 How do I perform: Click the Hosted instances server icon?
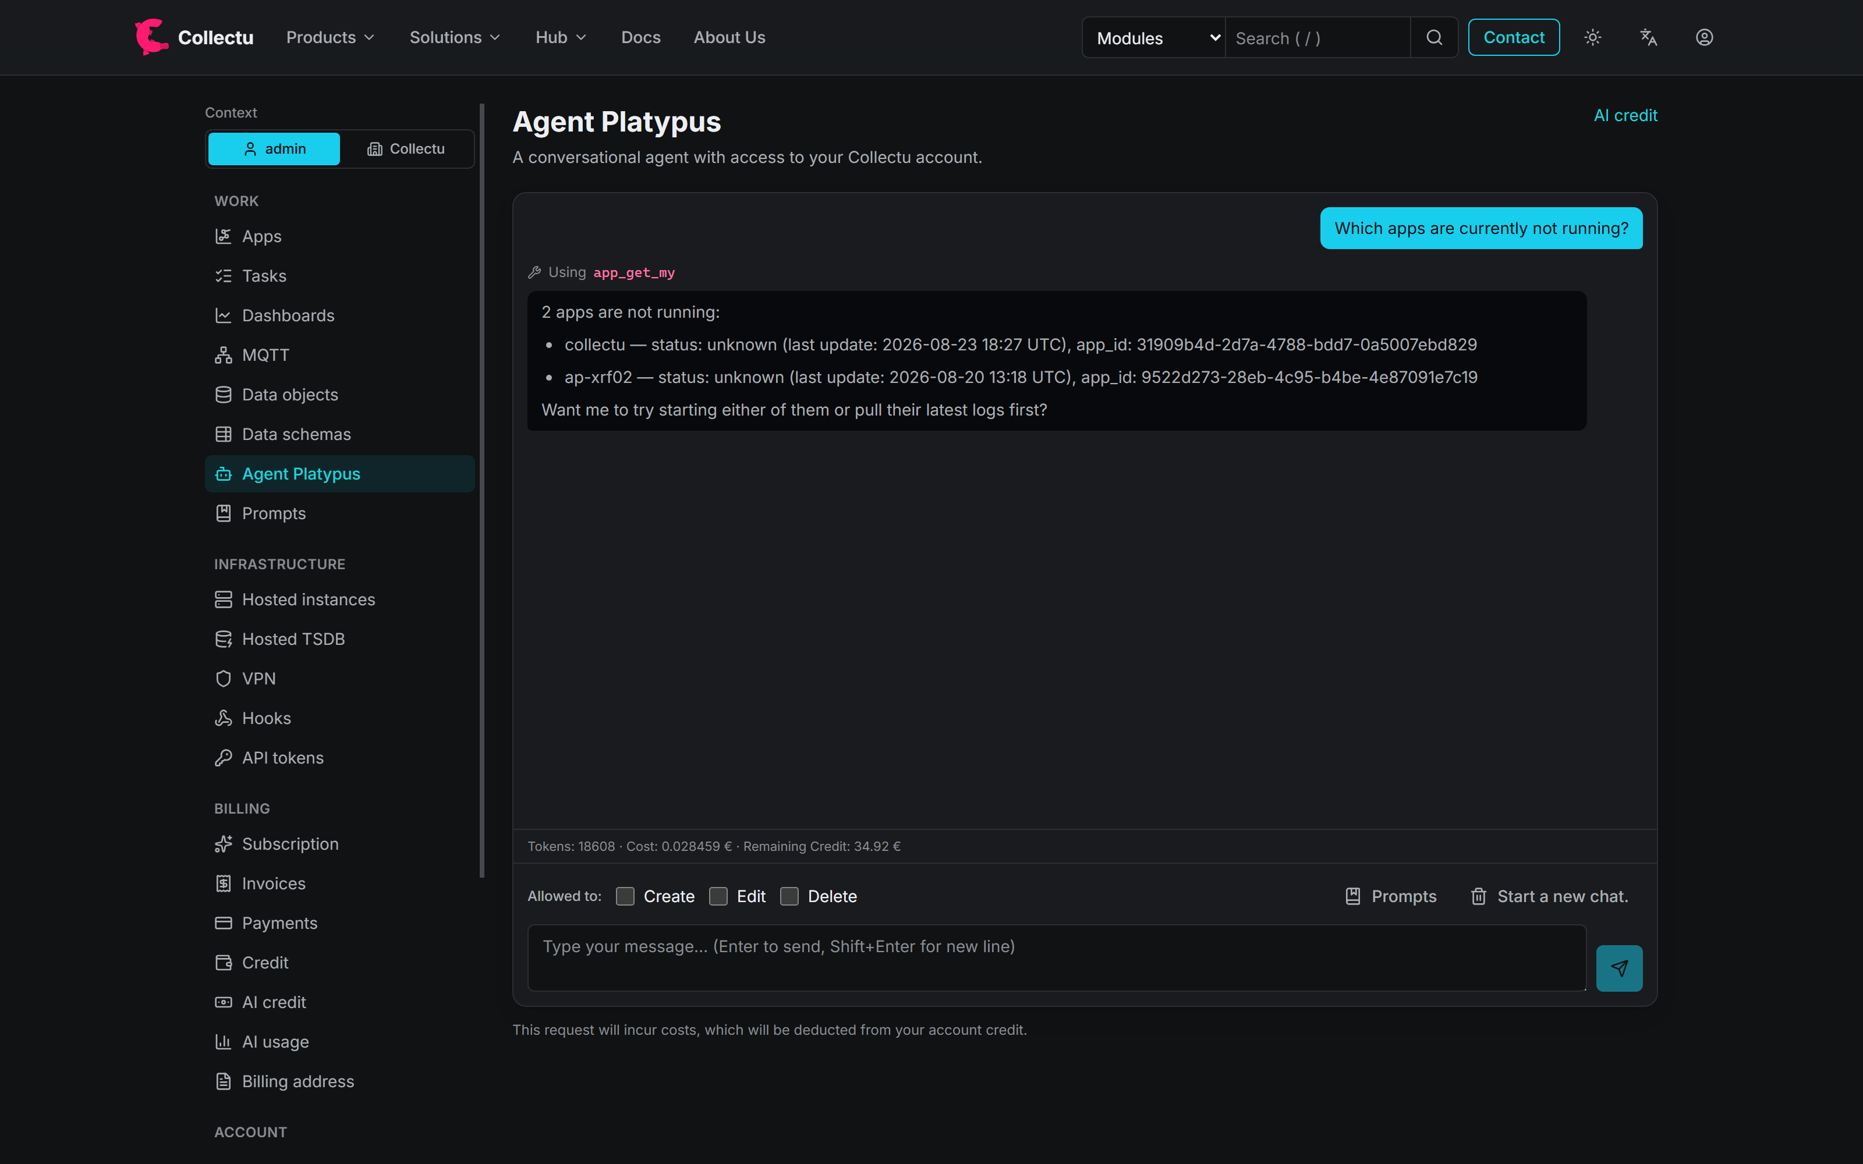(223, 599)
